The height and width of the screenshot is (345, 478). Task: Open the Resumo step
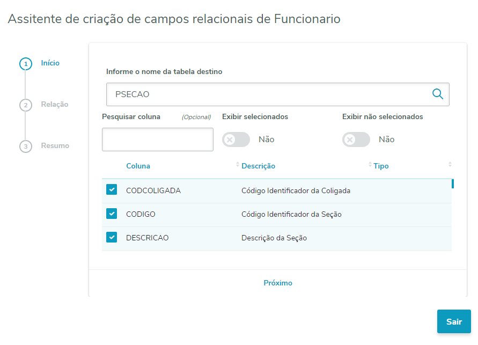55,146
